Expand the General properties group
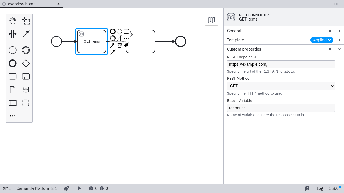The height and width of the screenshot is (193, 344). [x=339, y=31]
